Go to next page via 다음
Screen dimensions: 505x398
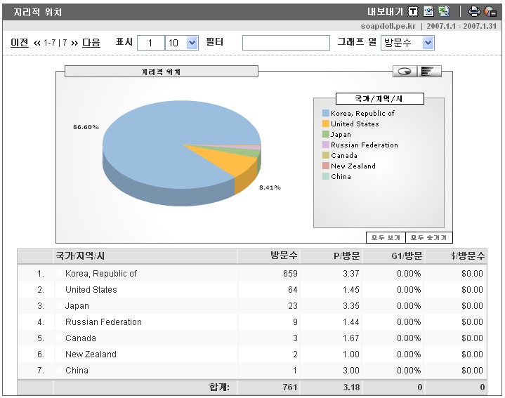[x=91, y=43]
